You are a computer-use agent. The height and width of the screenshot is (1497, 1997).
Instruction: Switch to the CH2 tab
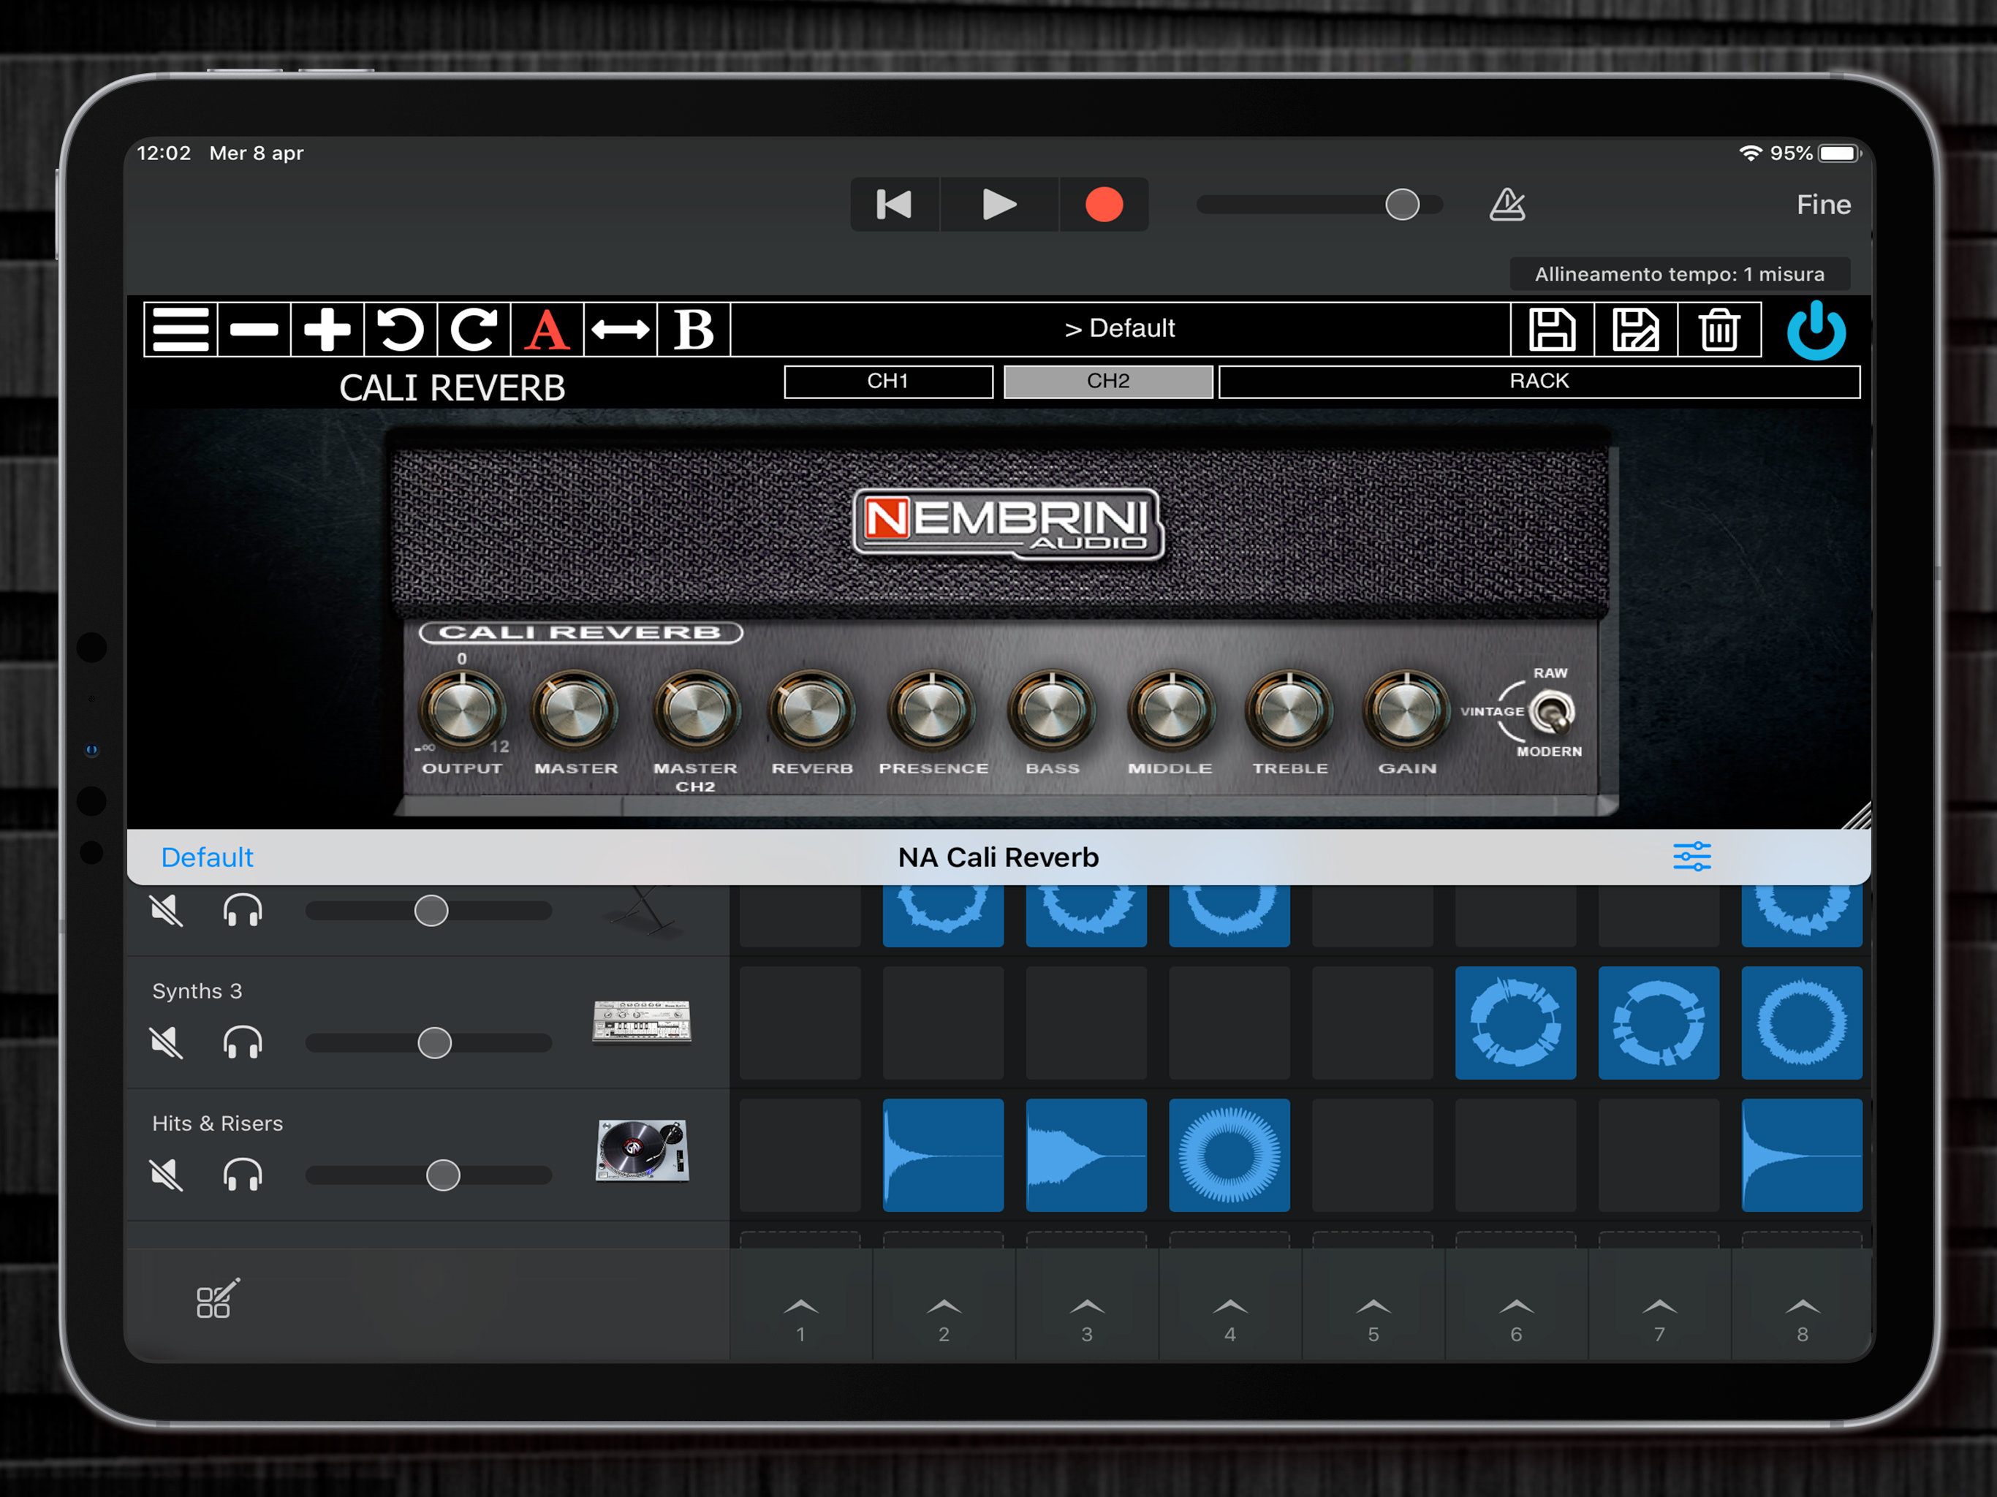[1107, 381]
